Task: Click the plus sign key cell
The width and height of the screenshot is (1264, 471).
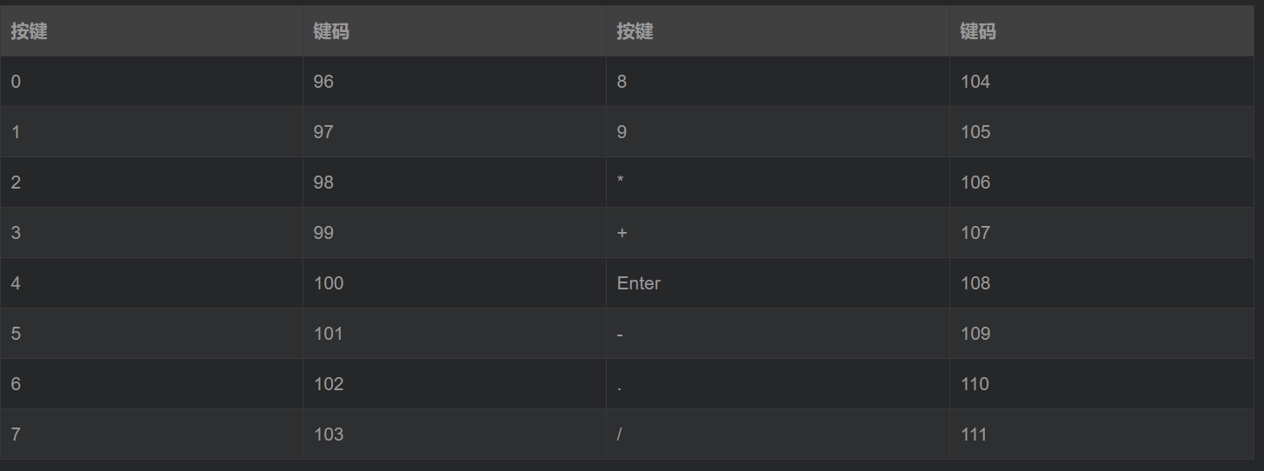Action: 778,233
